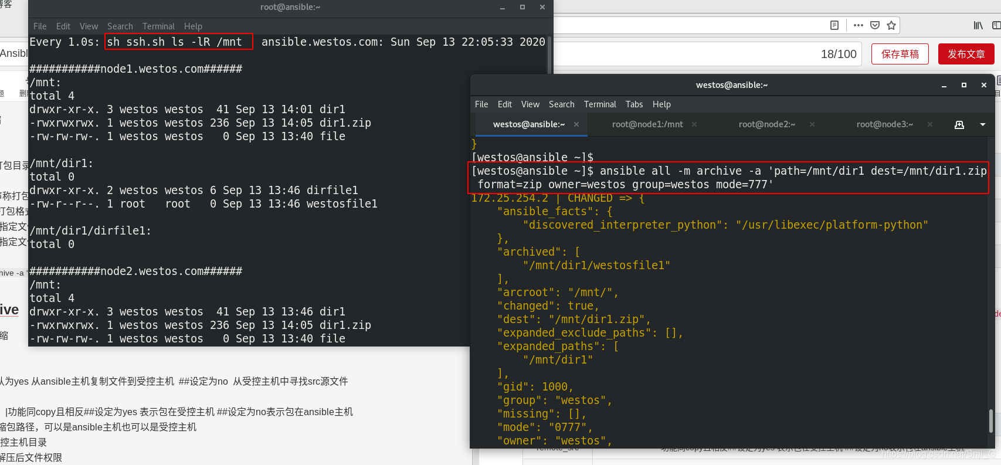Screen dimensions: 1001x465
Task: Switch to root@node3:~ terminal tab
Action: [885, 124]
